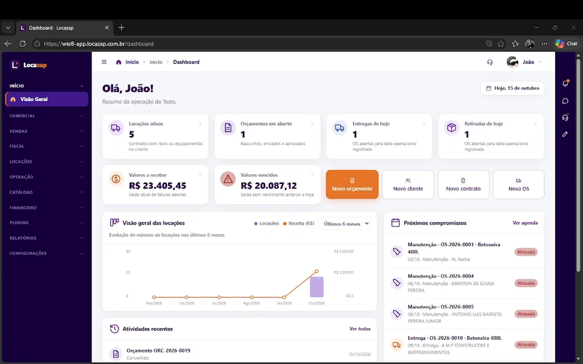Bookmark this page with the star icon
The width and height of the screenshot is (583, 364).
[x=501, y=43]
